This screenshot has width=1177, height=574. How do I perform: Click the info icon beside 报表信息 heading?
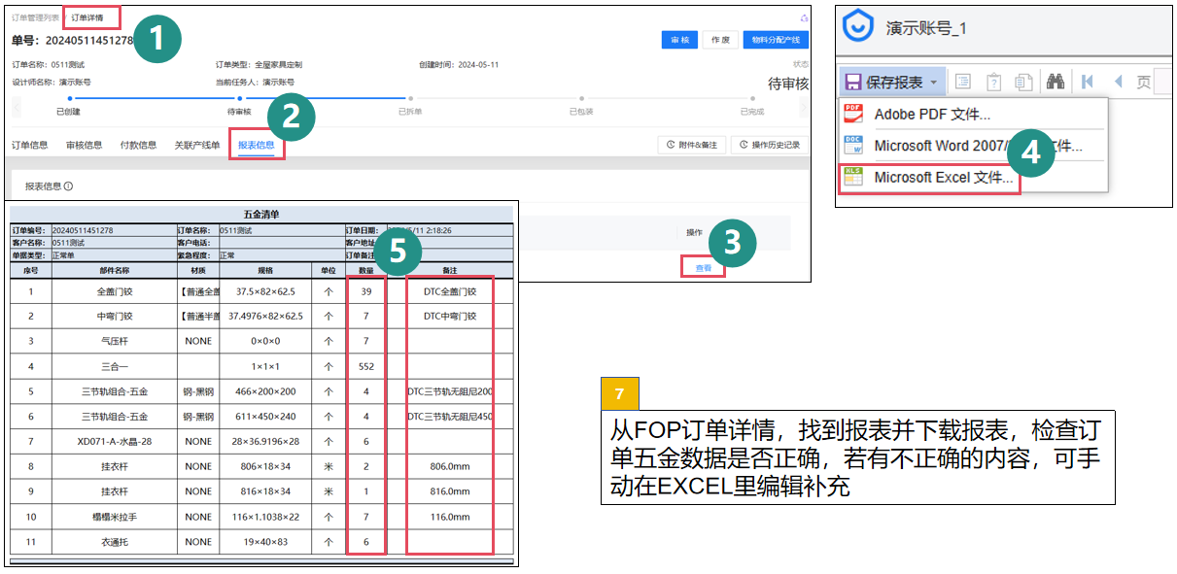click(68, 186)
